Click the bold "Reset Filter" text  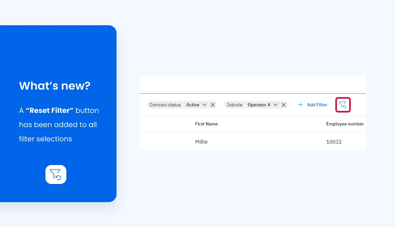click(50, 111)
